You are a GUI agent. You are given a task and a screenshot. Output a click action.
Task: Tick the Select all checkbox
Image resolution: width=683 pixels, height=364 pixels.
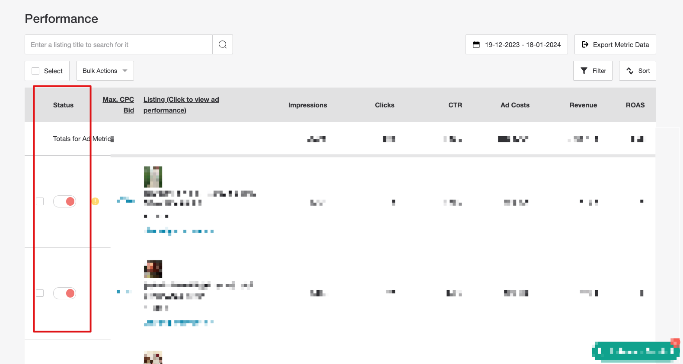coord(35,71)
